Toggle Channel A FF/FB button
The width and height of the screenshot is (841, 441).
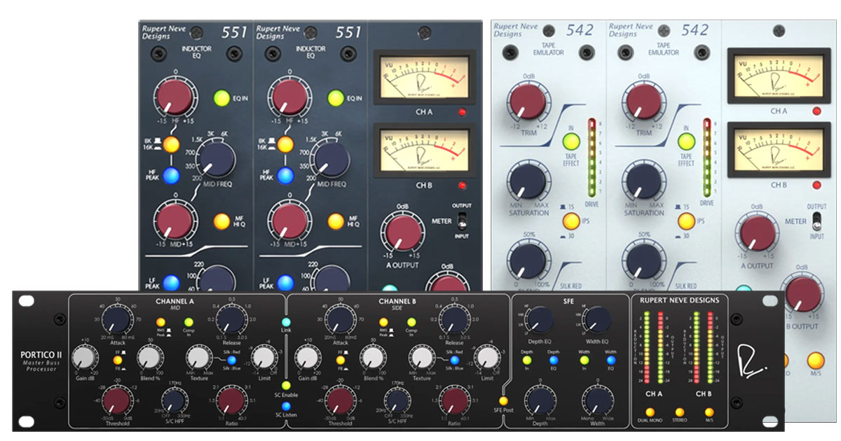point(118,360)
